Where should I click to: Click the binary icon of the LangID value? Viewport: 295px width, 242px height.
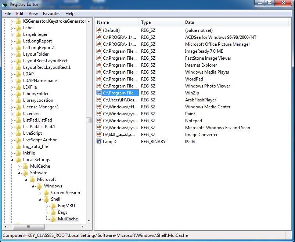point(99,141)
